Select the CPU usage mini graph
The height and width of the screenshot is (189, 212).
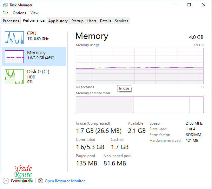tap(14, 37)
